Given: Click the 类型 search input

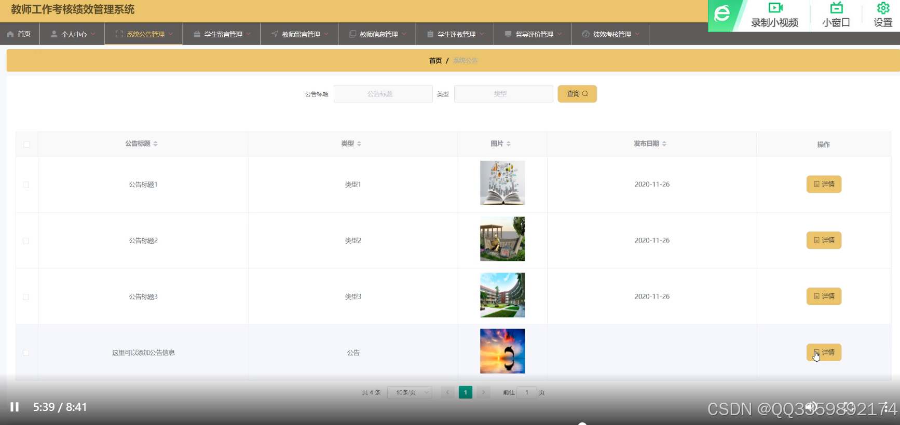Looking at the screenshot, I should (503, 94).
